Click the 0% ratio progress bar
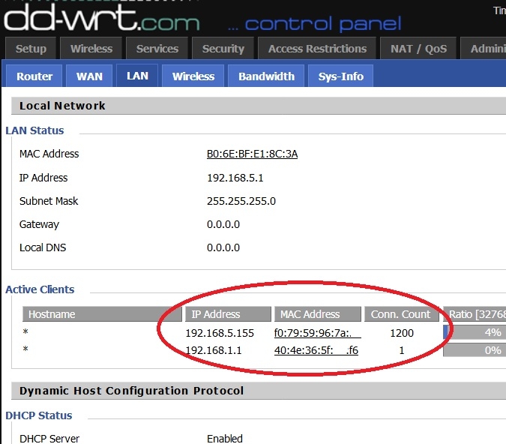The height and width of the screenshot is (444, 506). pyautogui.click(x=475, y=350)
